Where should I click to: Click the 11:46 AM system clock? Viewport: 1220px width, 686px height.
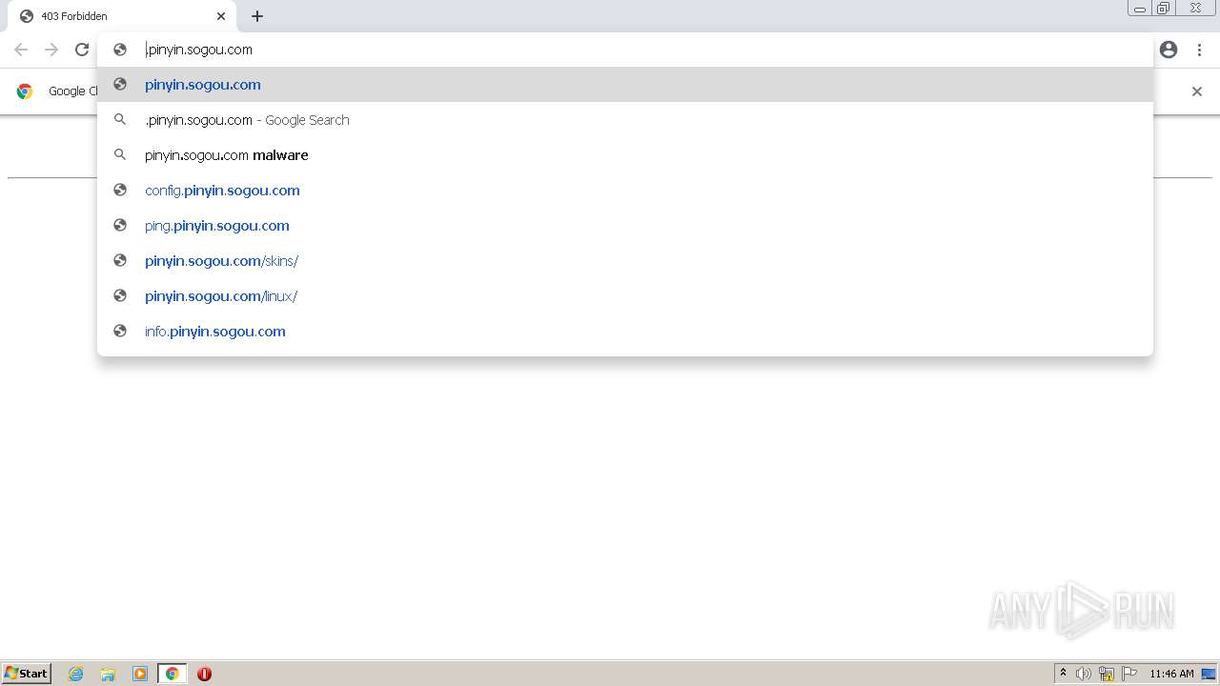point(1171,674)
